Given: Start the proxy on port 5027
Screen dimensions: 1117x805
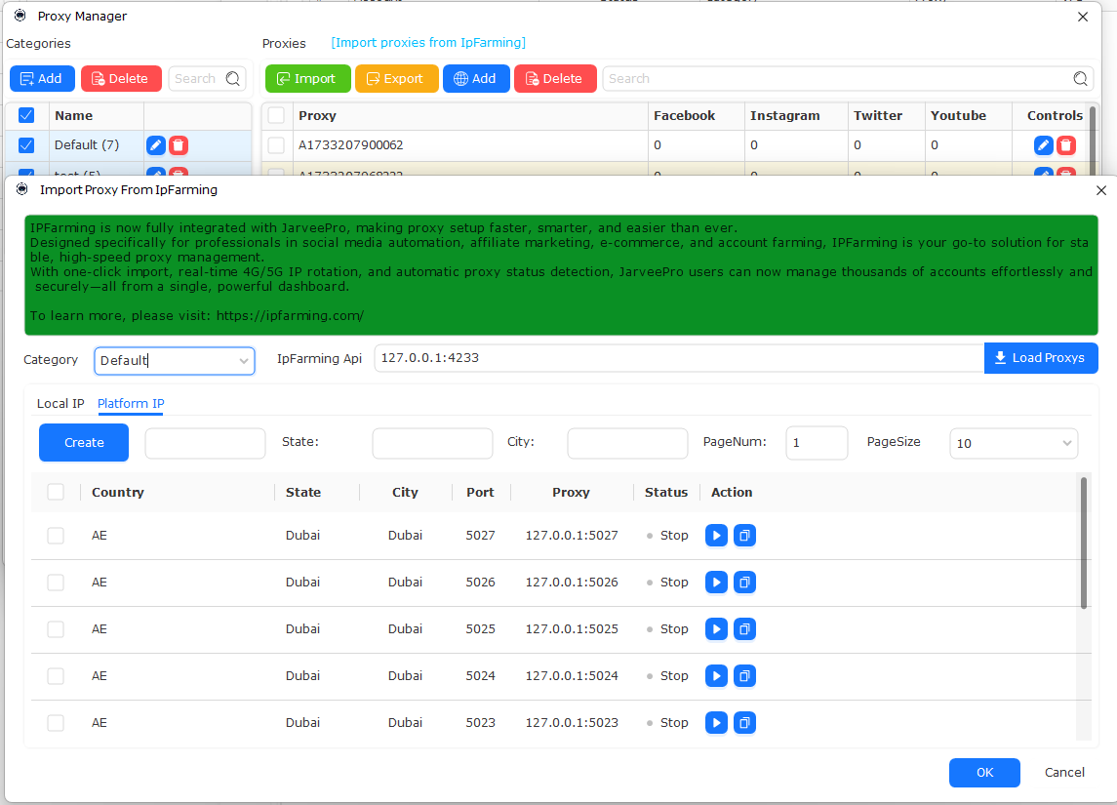Looking at the screenshot, I should pos(716,535).
